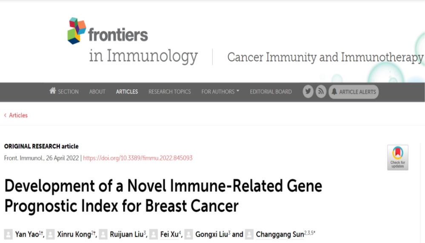Open the article DOI link

[138, 158]
